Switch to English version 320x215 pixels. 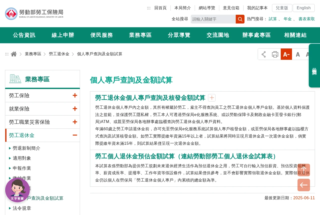[x=304, y=8]
